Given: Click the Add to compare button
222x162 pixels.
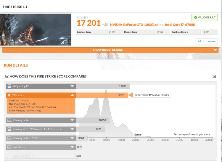Looking at the screenshot, I should tap(207, 41).
